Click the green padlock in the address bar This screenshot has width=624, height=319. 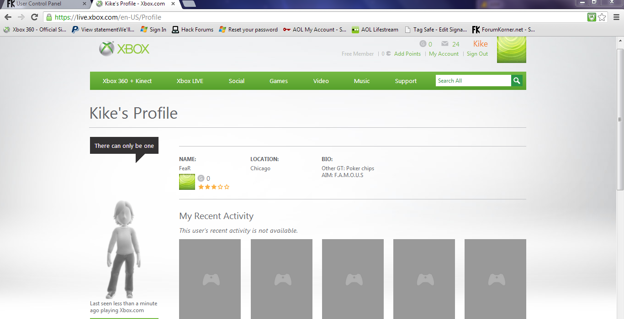(49, 17)
